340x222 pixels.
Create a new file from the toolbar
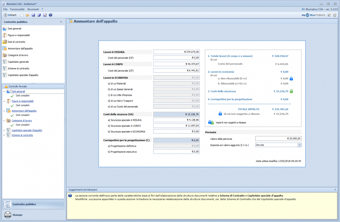[x=22, y=15]
